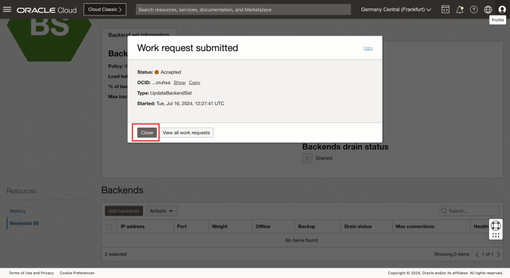
Task: Open Metrics in the Resources list
Action: click(x=17, y=211)
